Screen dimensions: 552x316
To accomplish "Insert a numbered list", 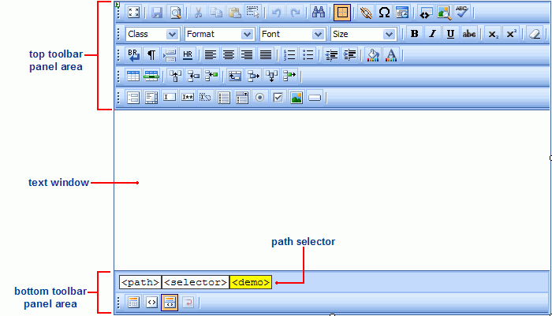I will tap(289, 55).
